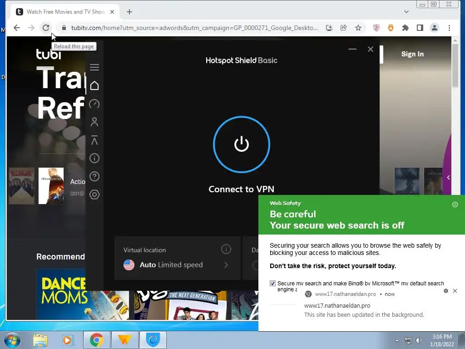This screenshot has width=465, height=349.
Task: Open the About info icon in sidebar
Action: tap(94, 158)
